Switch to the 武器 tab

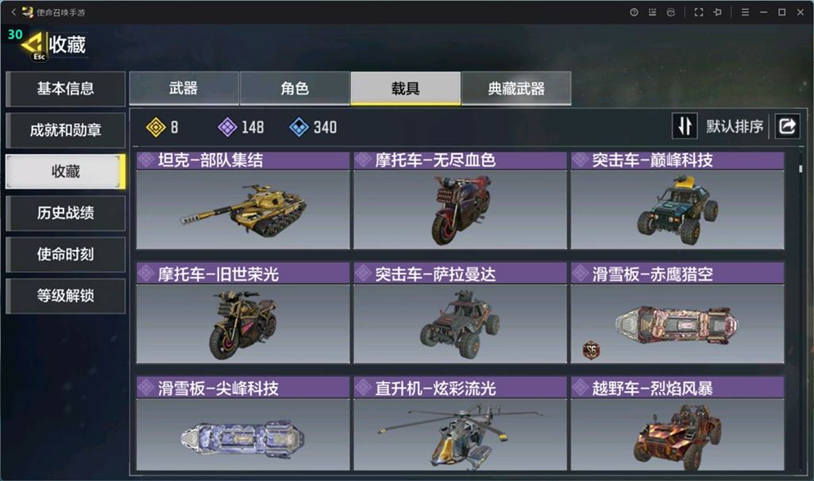click(x=183, y=88)
